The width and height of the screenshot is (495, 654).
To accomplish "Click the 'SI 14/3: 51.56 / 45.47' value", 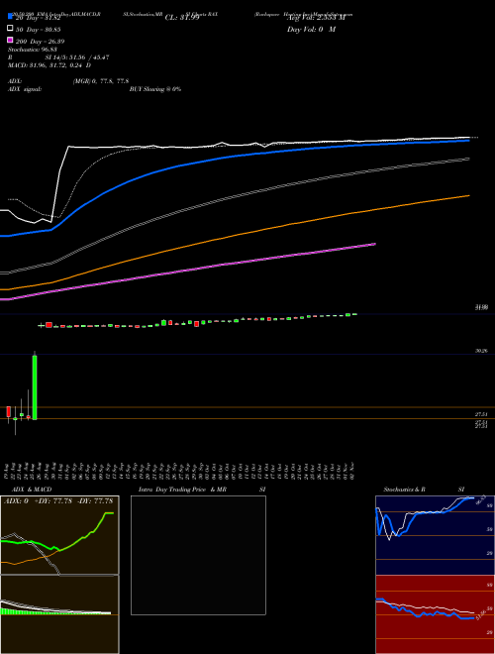I will pyautogui.click(x=77, y=57).
